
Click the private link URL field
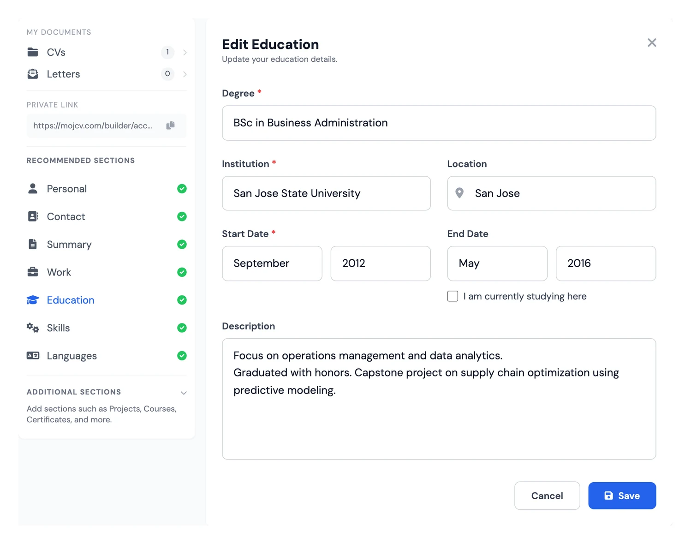[107, 126]
